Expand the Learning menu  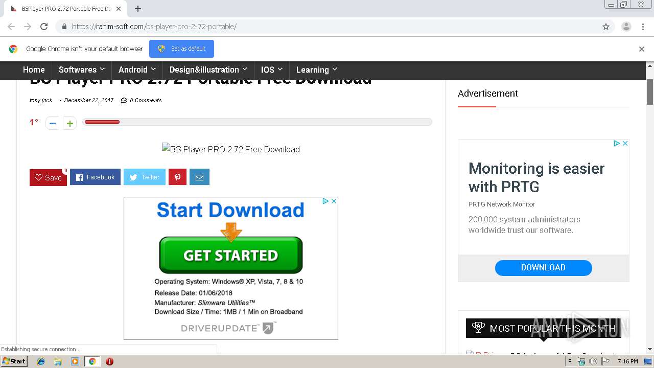pyautogui.click(x=317, y=70)
